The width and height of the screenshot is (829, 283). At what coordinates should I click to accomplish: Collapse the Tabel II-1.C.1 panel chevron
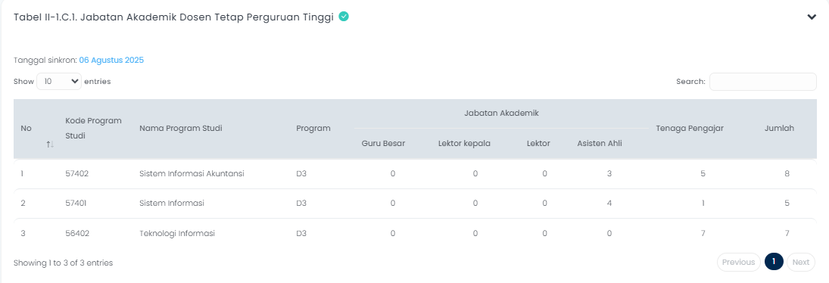[812, 17]
